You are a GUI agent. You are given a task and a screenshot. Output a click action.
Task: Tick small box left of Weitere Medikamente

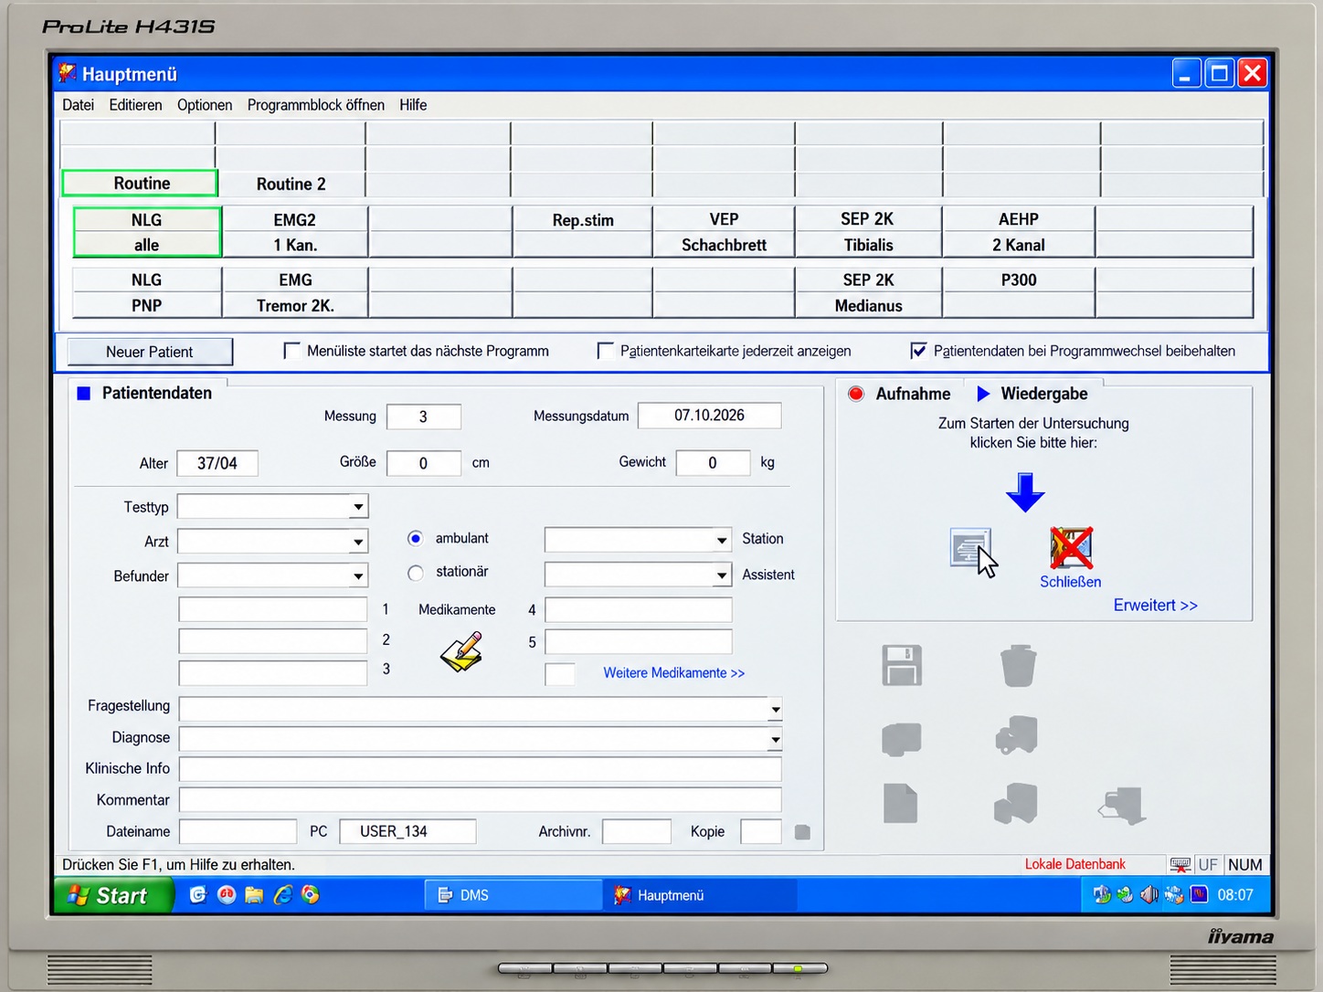559,674
